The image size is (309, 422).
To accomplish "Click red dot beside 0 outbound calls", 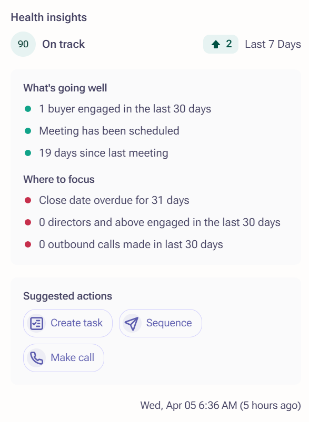I will [x=28, y=245].
